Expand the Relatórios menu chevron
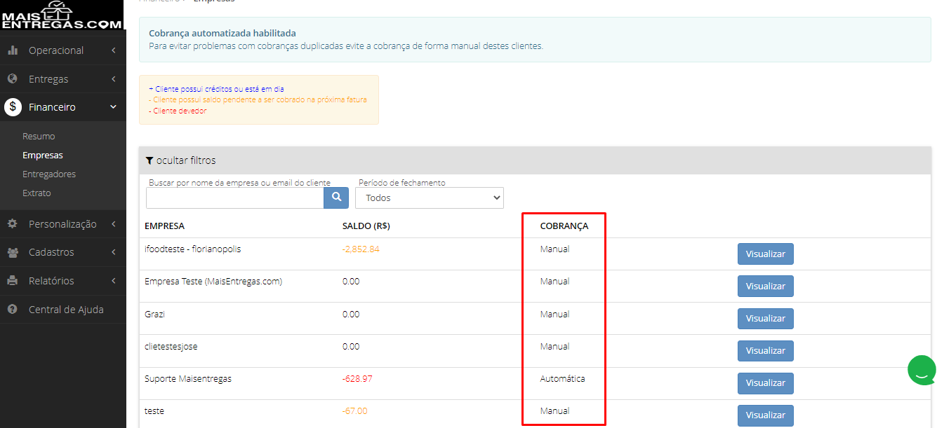The height and width of the screenshot is (428, 944). pyautogui.click(x=114, y=281)
